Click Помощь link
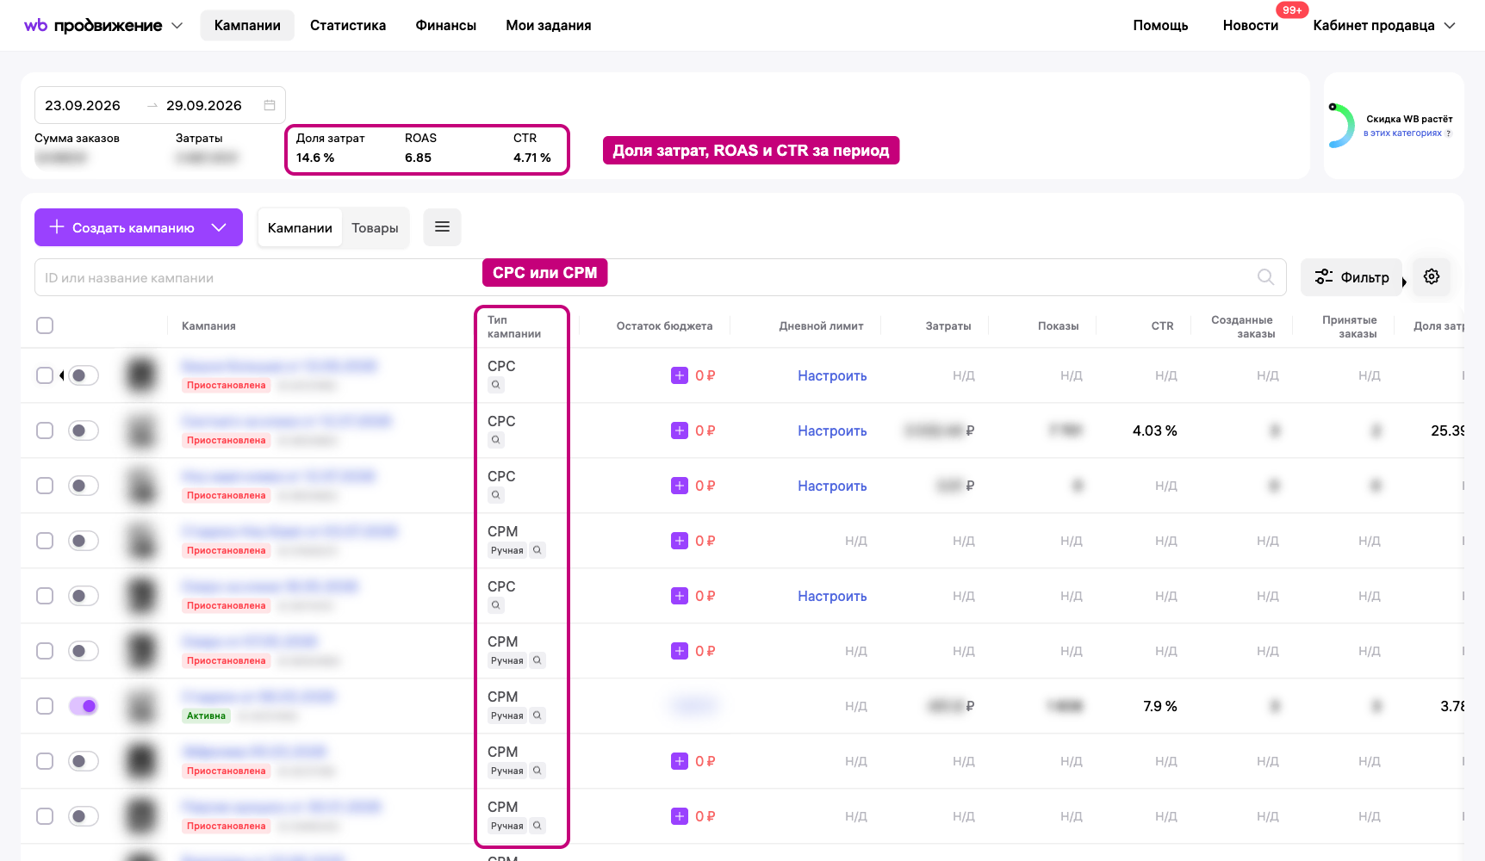1485x861 pixels. point(1160,25)
